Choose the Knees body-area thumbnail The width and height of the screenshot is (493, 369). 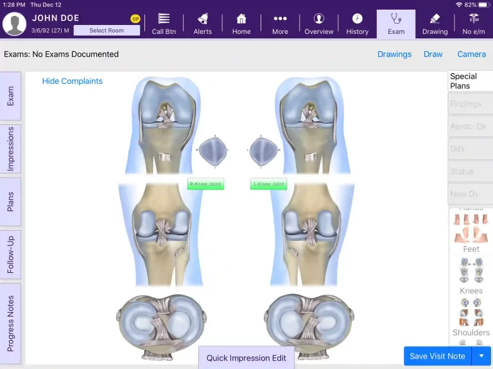tap(471, 276)
